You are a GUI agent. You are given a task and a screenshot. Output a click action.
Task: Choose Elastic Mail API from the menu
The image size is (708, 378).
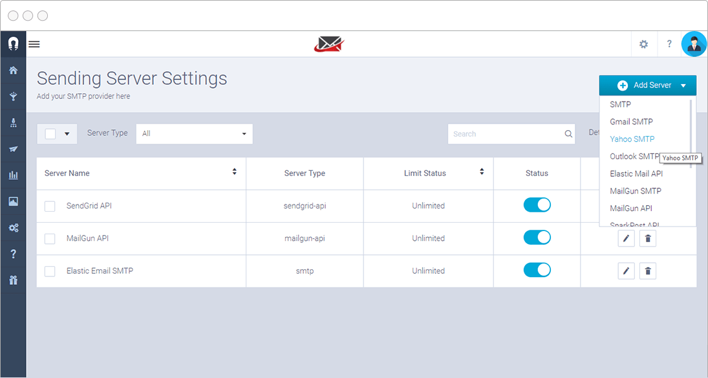click(636, 173)
